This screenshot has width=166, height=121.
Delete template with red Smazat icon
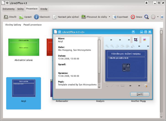[x=133, y=17]
